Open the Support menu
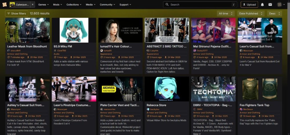 coord(125,5)
